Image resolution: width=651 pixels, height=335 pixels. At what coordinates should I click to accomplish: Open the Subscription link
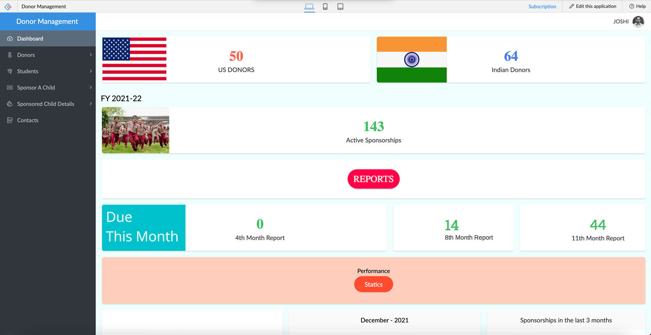click(542, 6)
